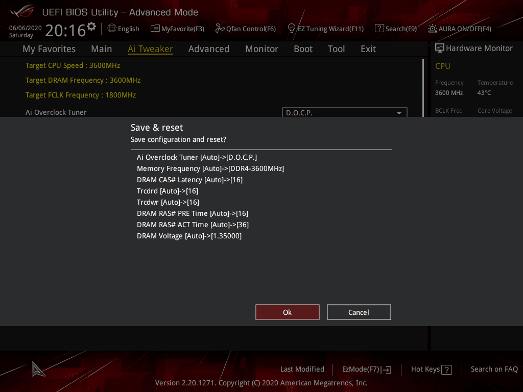
Task: Confirm save and reset with Ok
Action: pyautogui.click(x=287, y=312)
